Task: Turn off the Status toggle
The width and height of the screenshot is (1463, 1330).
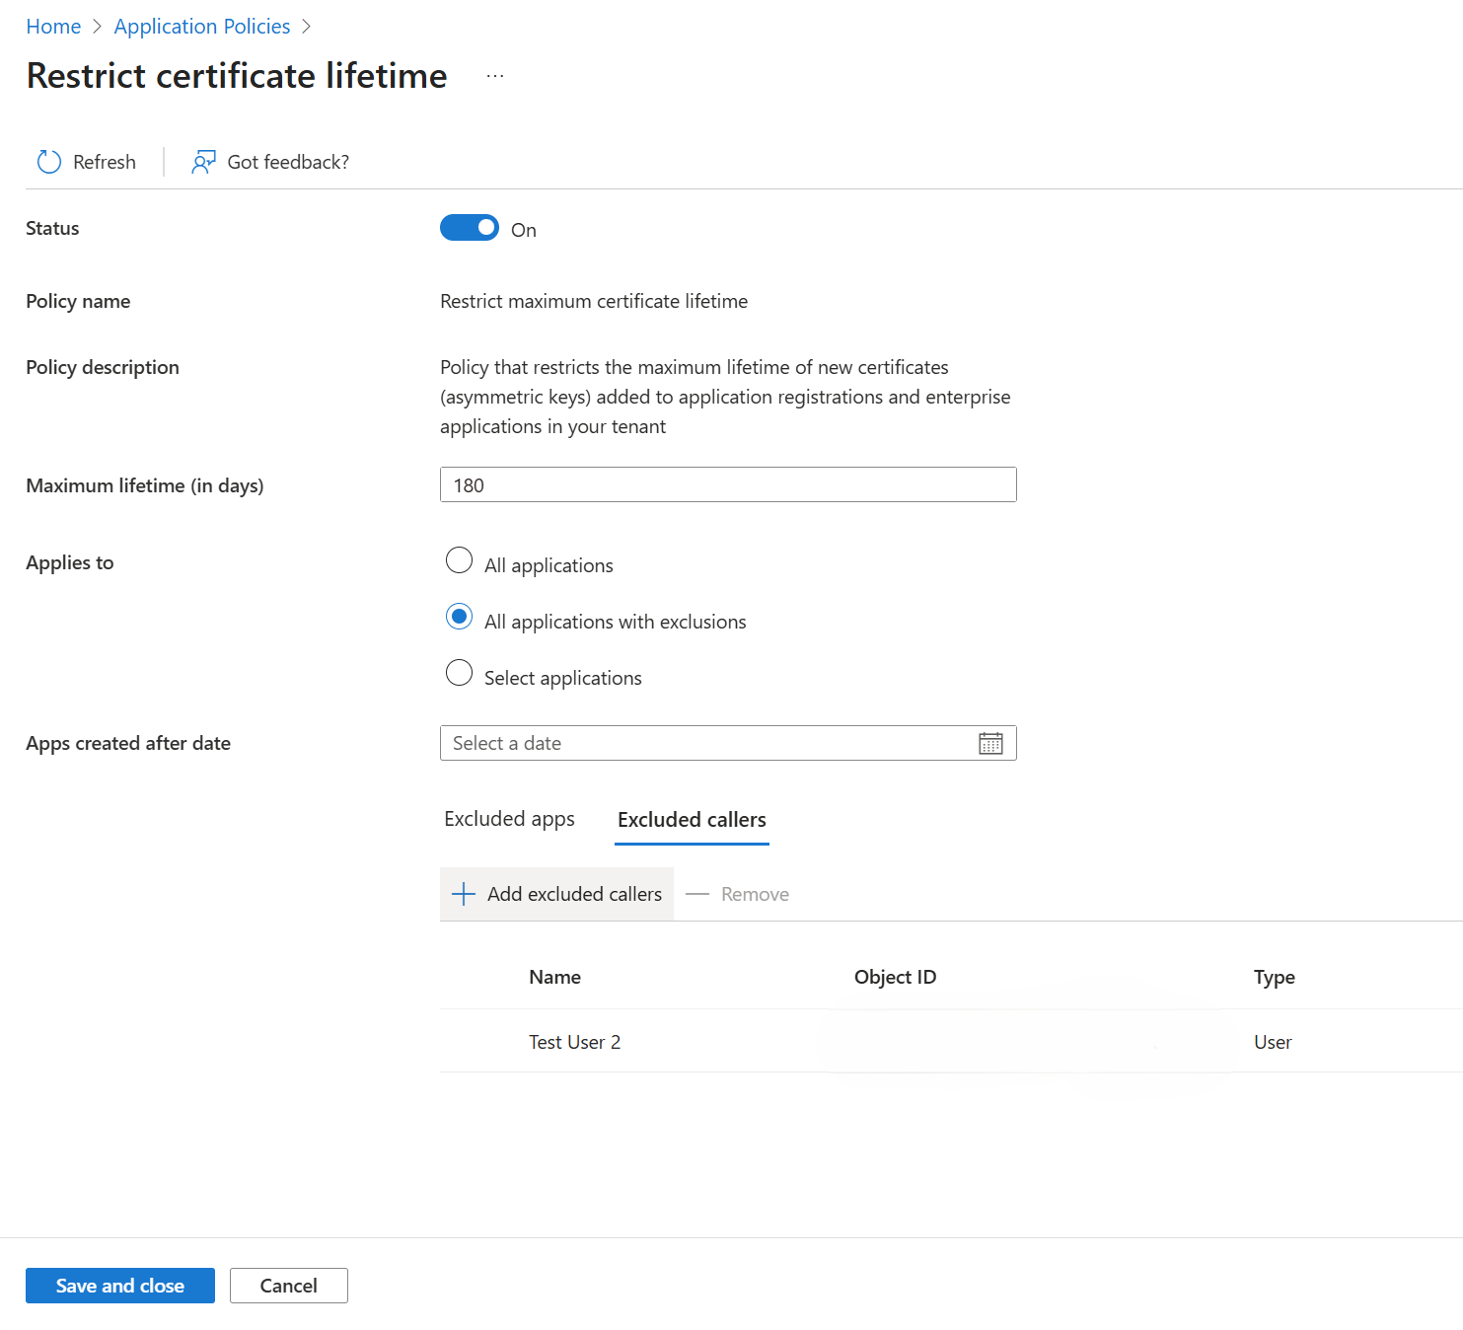Action: pyautogui.click(x=470, y=227)
